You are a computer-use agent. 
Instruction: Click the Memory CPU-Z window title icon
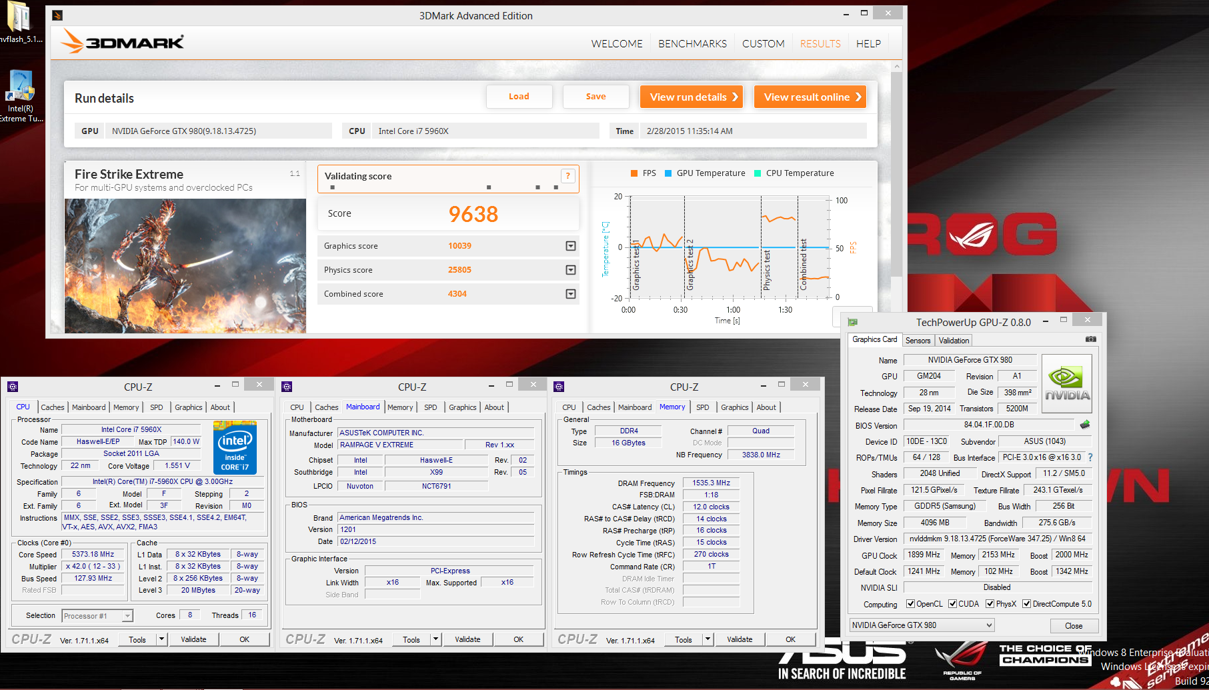pyautogui.click(x=559, y=387)
